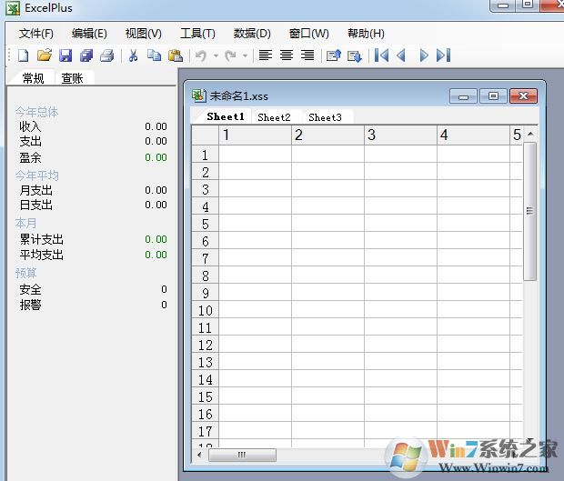The width and height of the screenshot is (564, 481).
Task: Click the horizontal scrollbar thumb
Action: pos(242,456)
